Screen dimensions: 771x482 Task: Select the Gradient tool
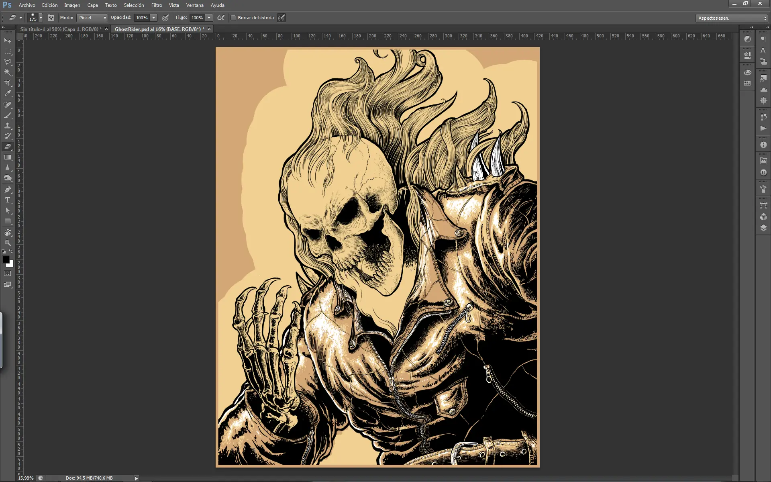pyautogui.click(x=8, y=157)
